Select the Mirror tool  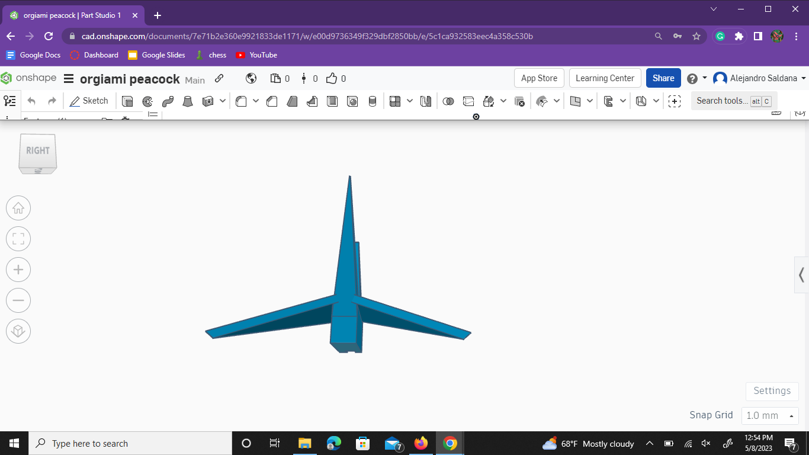click(426, 101)
